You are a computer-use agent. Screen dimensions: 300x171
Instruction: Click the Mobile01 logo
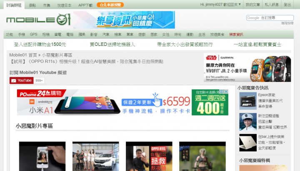tap(38, 20)
